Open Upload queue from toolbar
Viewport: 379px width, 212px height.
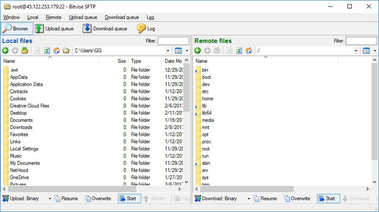click(x=54, y=29)
